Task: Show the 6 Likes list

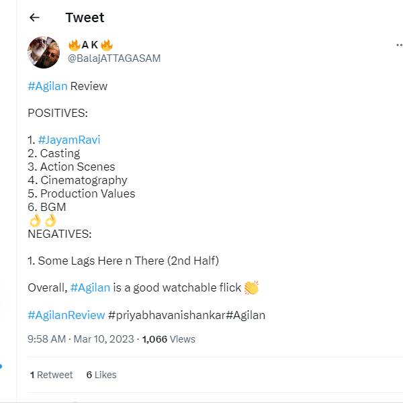Action: pos(101,375)
